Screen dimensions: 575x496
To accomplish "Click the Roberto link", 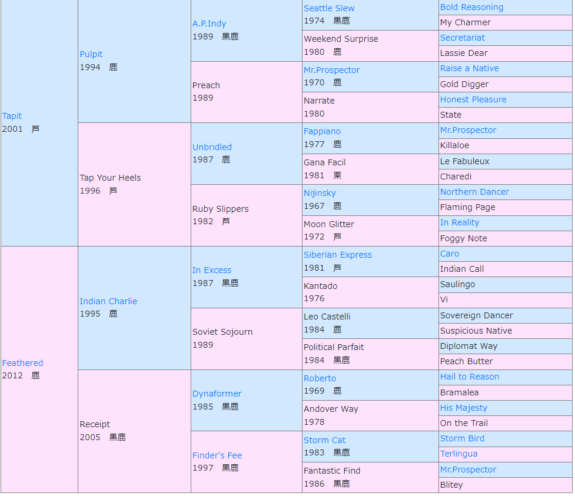I will (320, 378).
